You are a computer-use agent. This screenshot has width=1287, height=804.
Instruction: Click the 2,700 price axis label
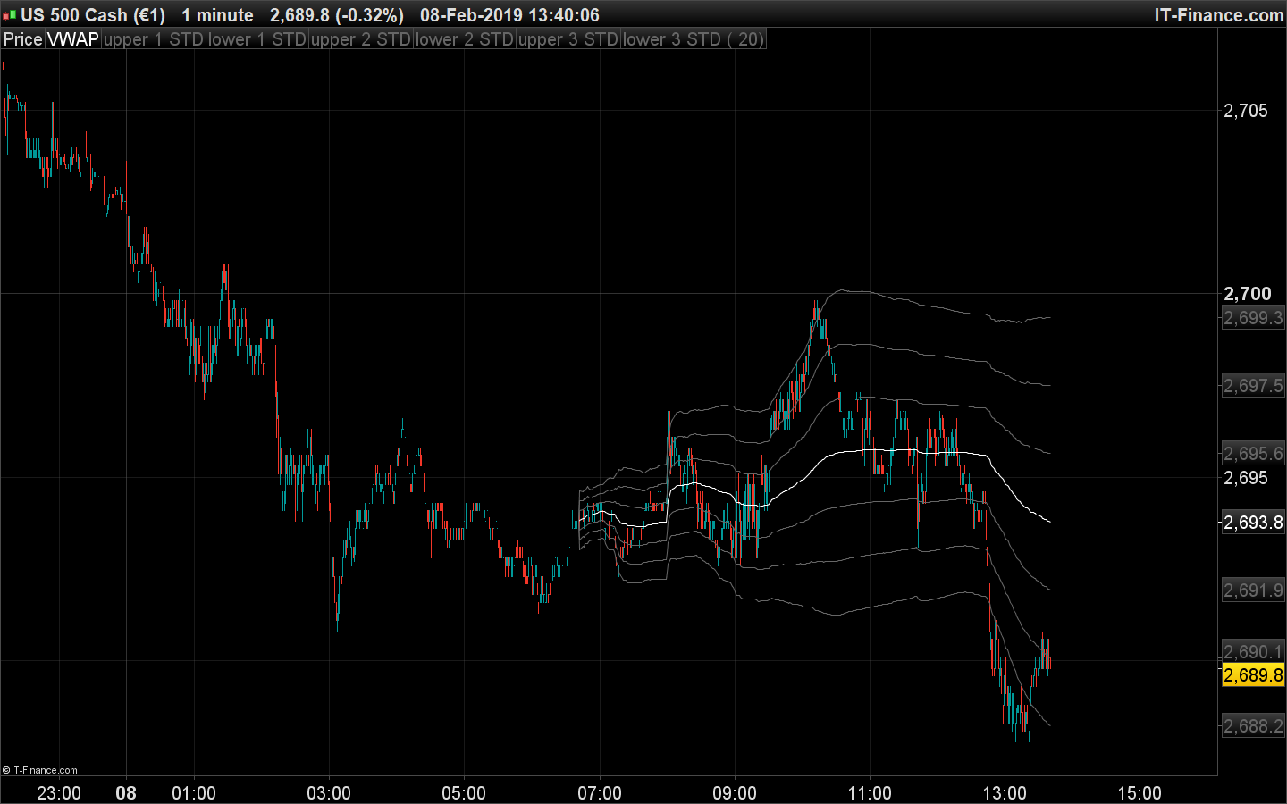(x=1248, y=294)
